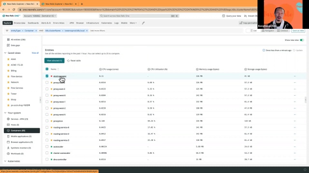Click the Reset table button
309x173 pixels.
point(74,61)
